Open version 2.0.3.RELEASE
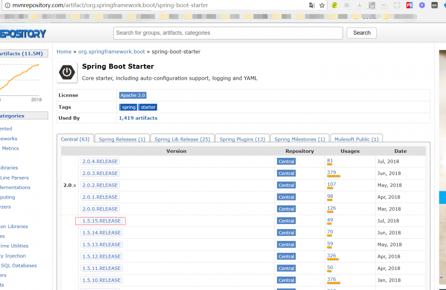Image resolution: width=446 pixels, height=290 pixels. (100, 173)
